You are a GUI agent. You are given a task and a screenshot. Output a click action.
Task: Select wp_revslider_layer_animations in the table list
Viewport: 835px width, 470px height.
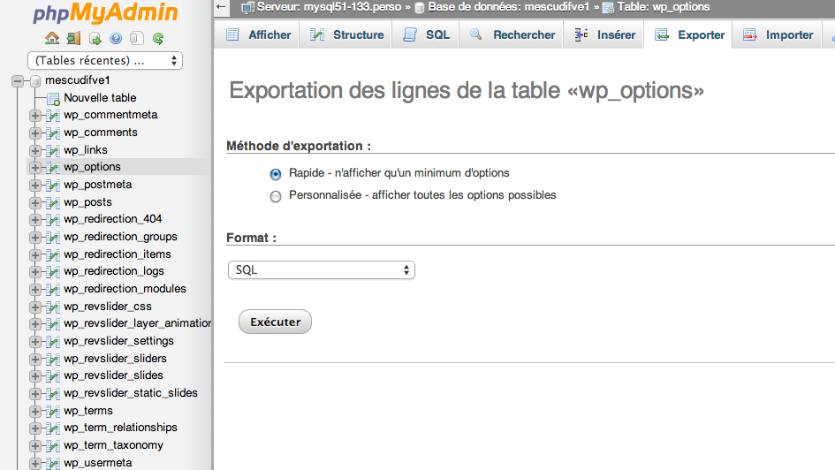[x=137, y=323]
